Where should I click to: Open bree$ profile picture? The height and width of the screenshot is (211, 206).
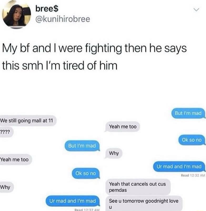[x=17, y=14]
